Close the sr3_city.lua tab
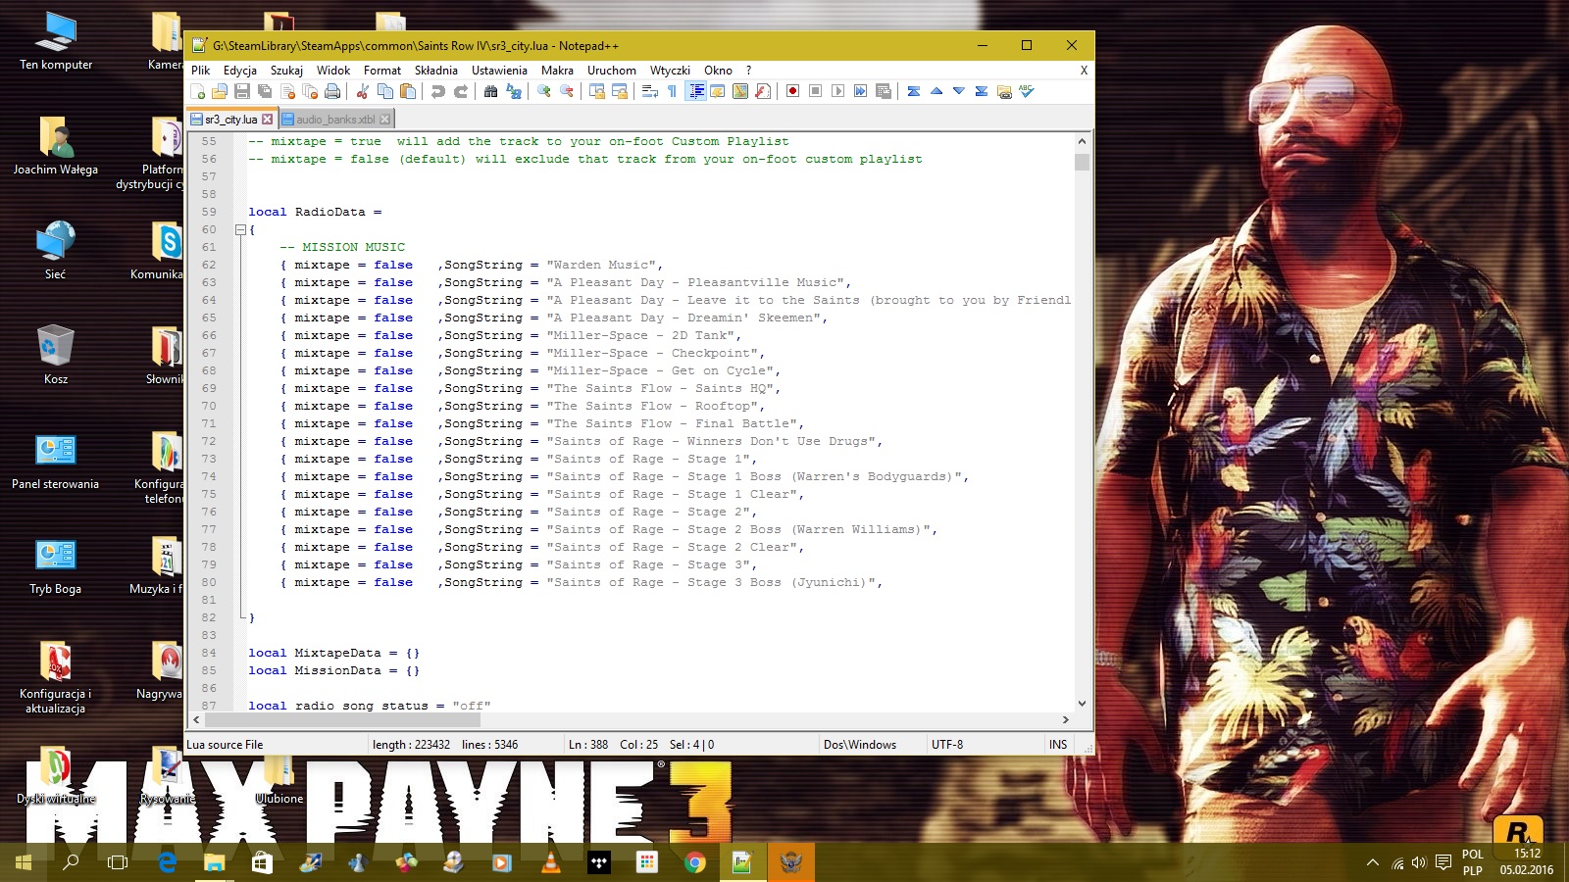Viewport: 1569px width, 882px height. click(x=267, y=120)
